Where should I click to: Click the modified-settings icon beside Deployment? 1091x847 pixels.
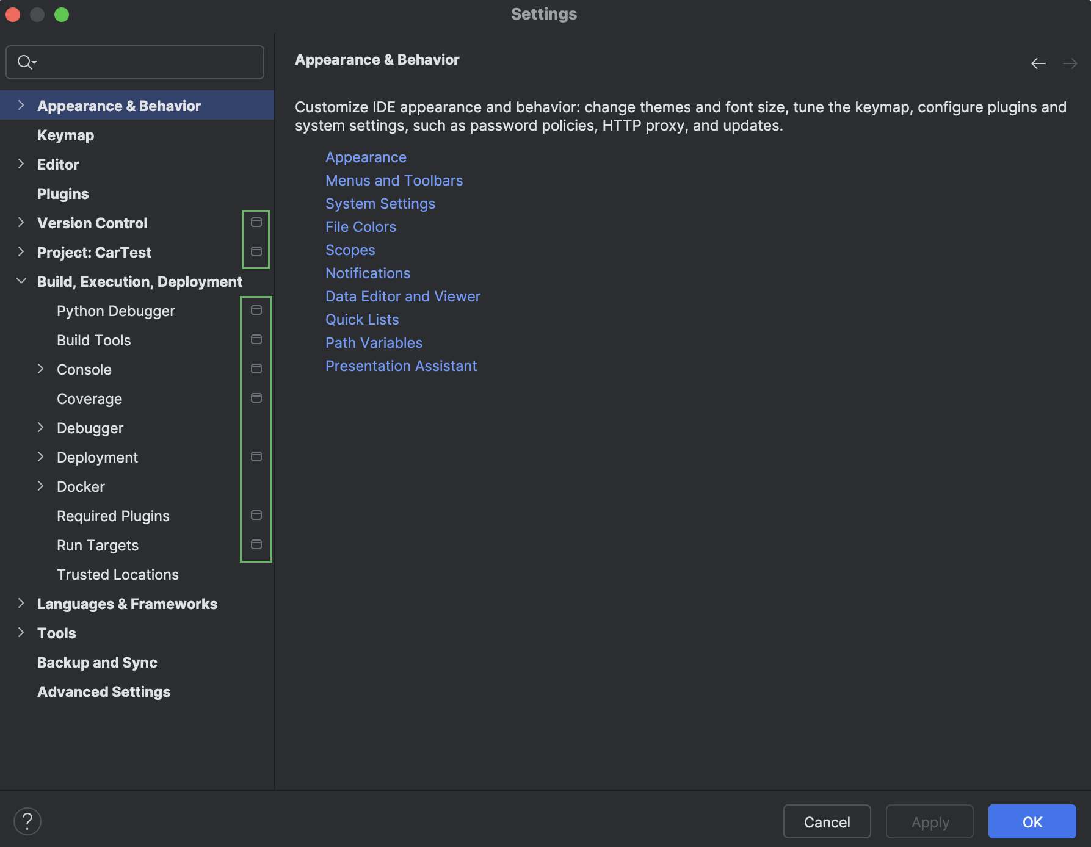(256, 456)
